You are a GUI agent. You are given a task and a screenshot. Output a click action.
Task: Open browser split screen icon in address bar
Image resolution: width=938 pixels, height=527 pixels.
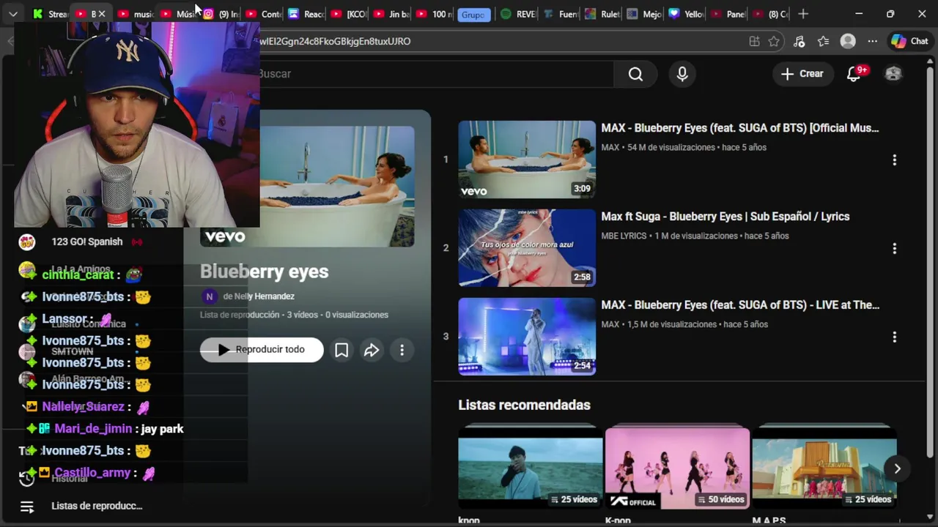[x=754, y=42]
